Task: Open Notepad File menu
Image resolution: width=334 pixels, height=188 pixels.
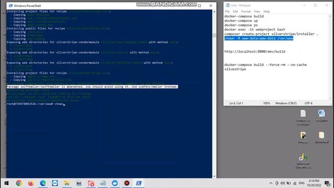Action: [228, 11]
